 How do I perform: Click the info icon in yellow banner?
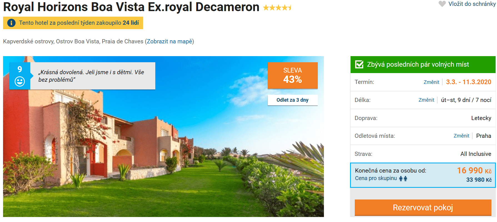click(11, 23)
